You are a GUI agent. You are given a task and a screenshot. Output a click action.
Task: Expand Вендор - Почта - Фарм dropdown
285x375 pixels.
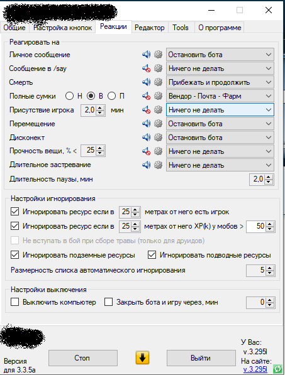pos(220,96)
